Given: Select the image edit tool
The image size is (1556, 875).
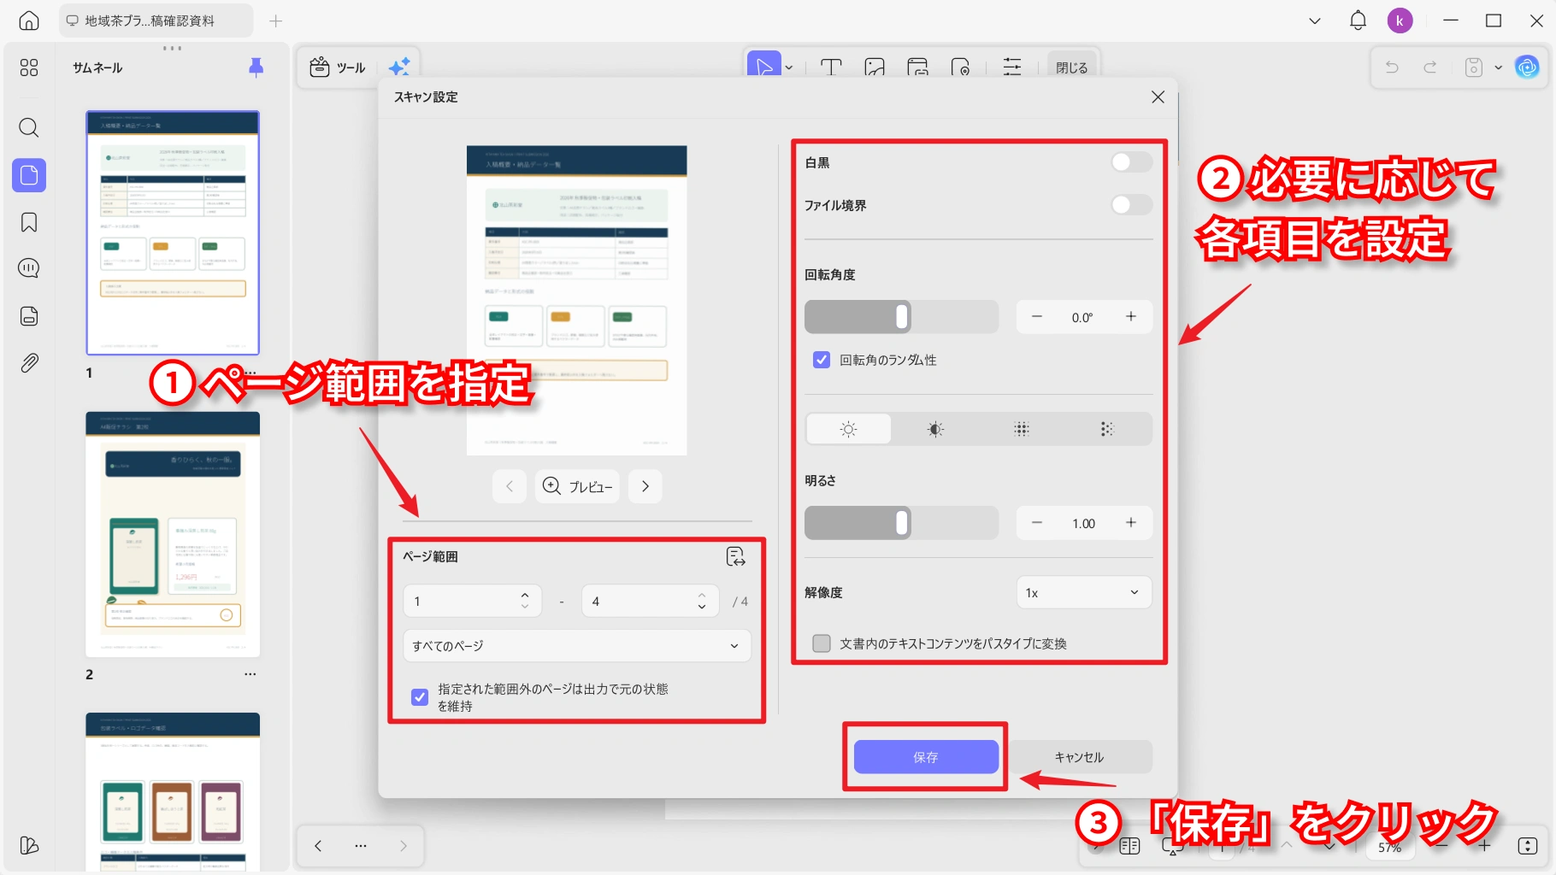Looking at the screenshot, I should tap(875, 67).
